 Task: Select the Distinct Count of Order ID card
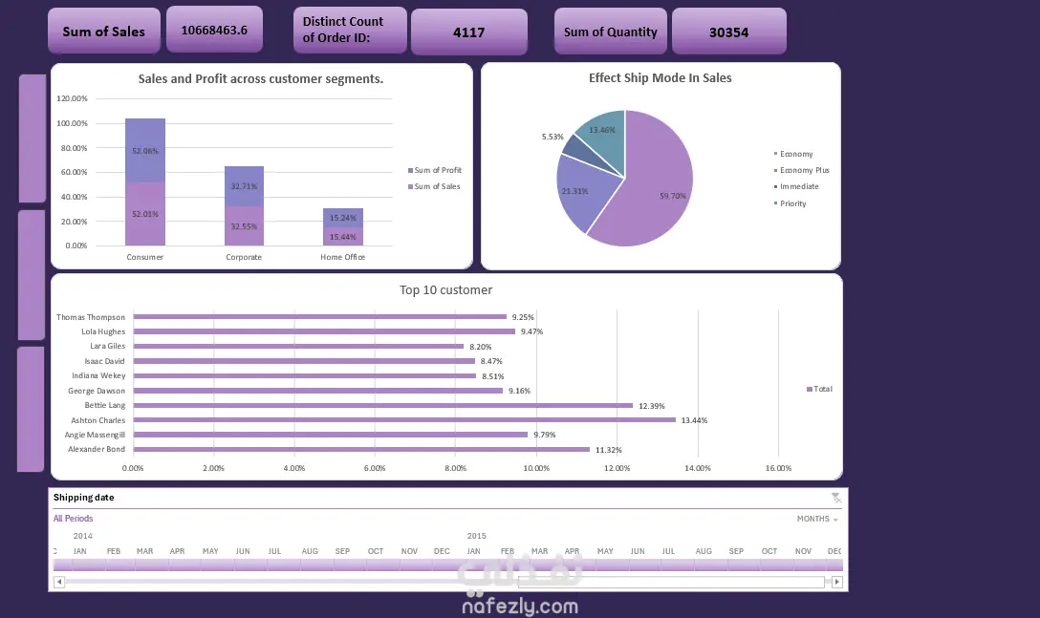pyautogui.click(x=350, y=31)
